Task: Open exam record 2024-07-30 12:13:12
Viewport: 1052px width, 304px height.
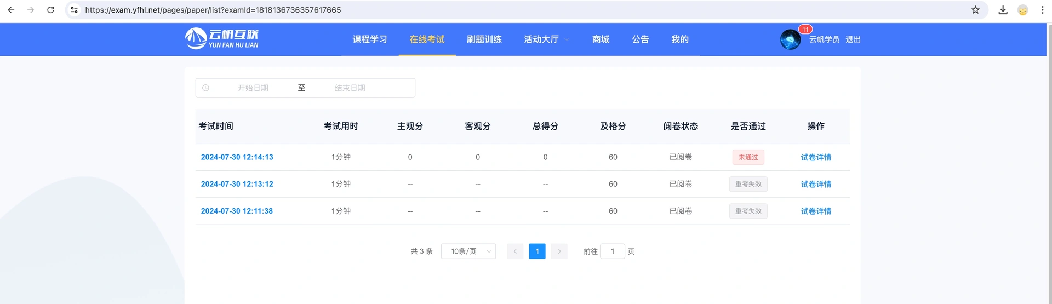Action: pyautogui.click(x=237, y=184)
